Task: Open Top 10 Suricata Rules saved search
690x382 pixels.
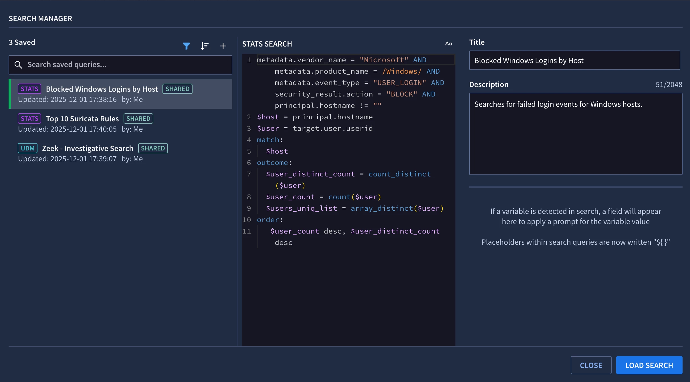Action: 82,119
